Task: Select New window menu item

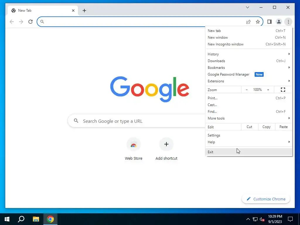Action: click(249, 37)
